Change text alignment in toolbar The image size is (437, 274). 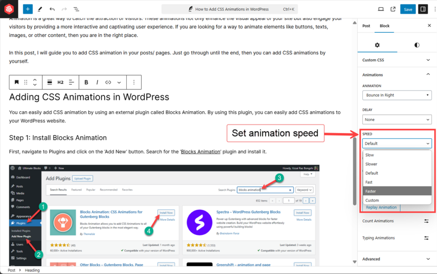[x=71, y=82]
